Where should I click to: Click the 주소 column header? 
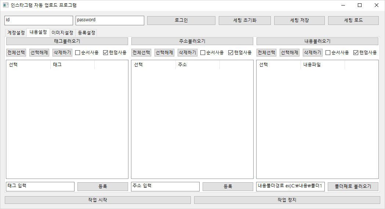[198, 65]
